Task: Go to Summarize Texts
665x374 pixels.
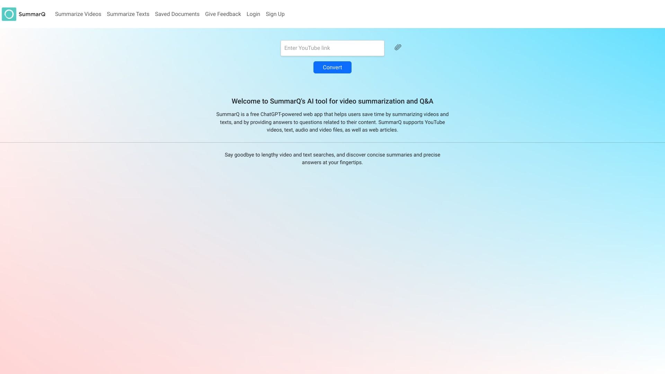Action: pyautogui.click(x=128, y=14)
